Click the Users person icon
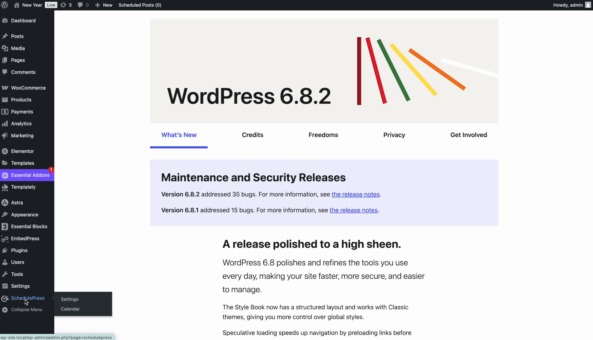 tap(5, 262)
